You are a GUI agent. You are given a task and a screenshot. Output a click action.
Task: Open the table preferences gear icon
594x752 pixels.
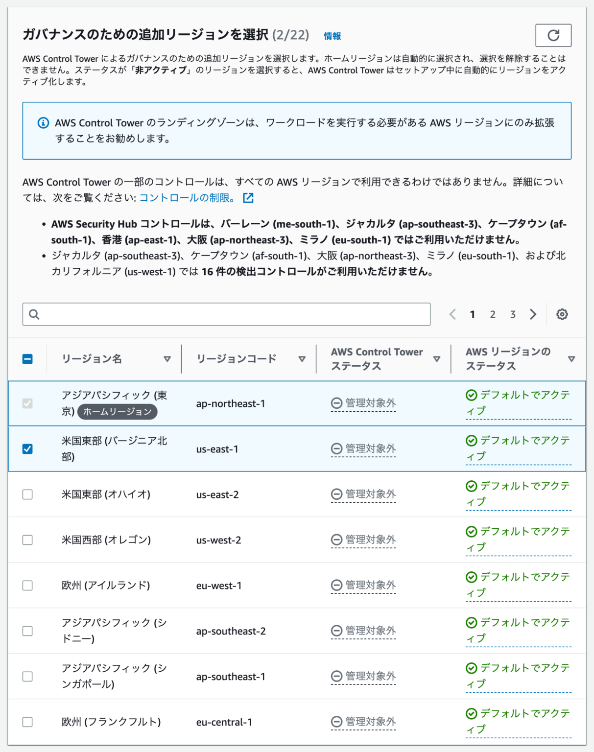(x=563, y=314)
